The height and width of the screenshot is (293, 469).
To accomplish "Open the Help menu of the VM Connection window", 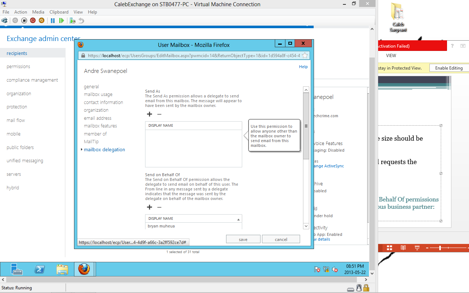I will [x=92, y=12].
